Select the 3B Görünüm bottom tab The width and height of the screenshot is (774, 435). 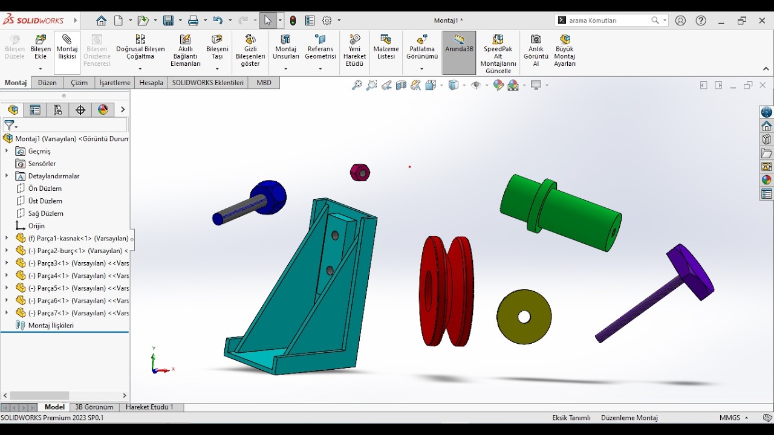(94, 407)
